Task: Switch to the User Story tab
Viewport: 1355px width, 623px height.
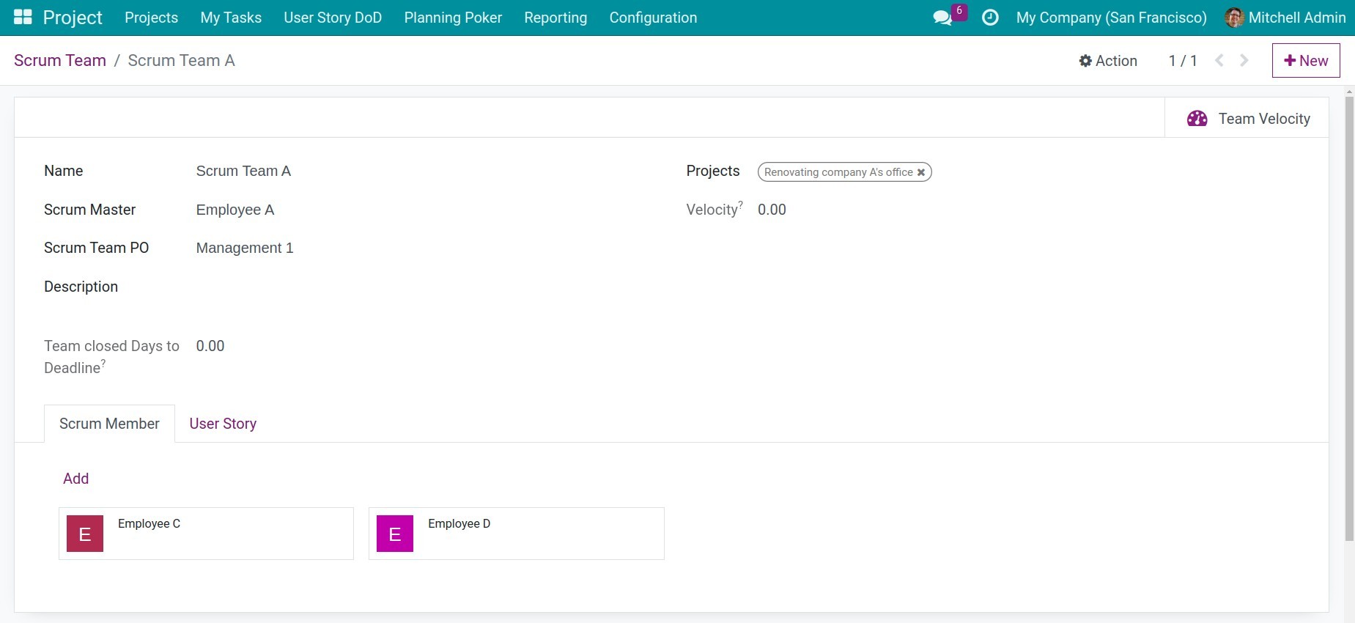Action: click(x=223, y=424)
